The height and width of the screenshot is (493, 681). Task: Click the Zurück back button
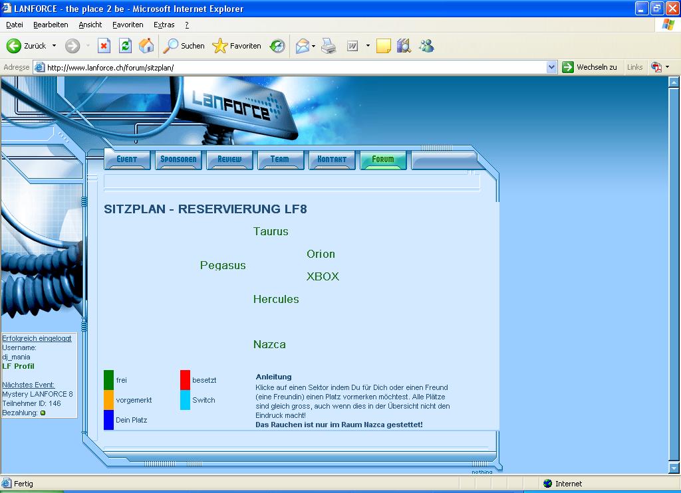tap(27, 46)
